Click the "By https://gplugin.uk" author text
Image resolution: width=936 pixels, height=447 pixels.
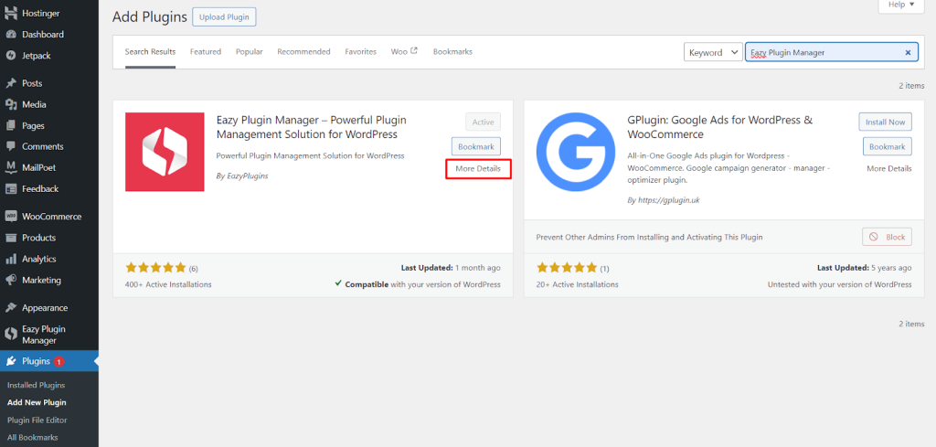click(664, 200)
